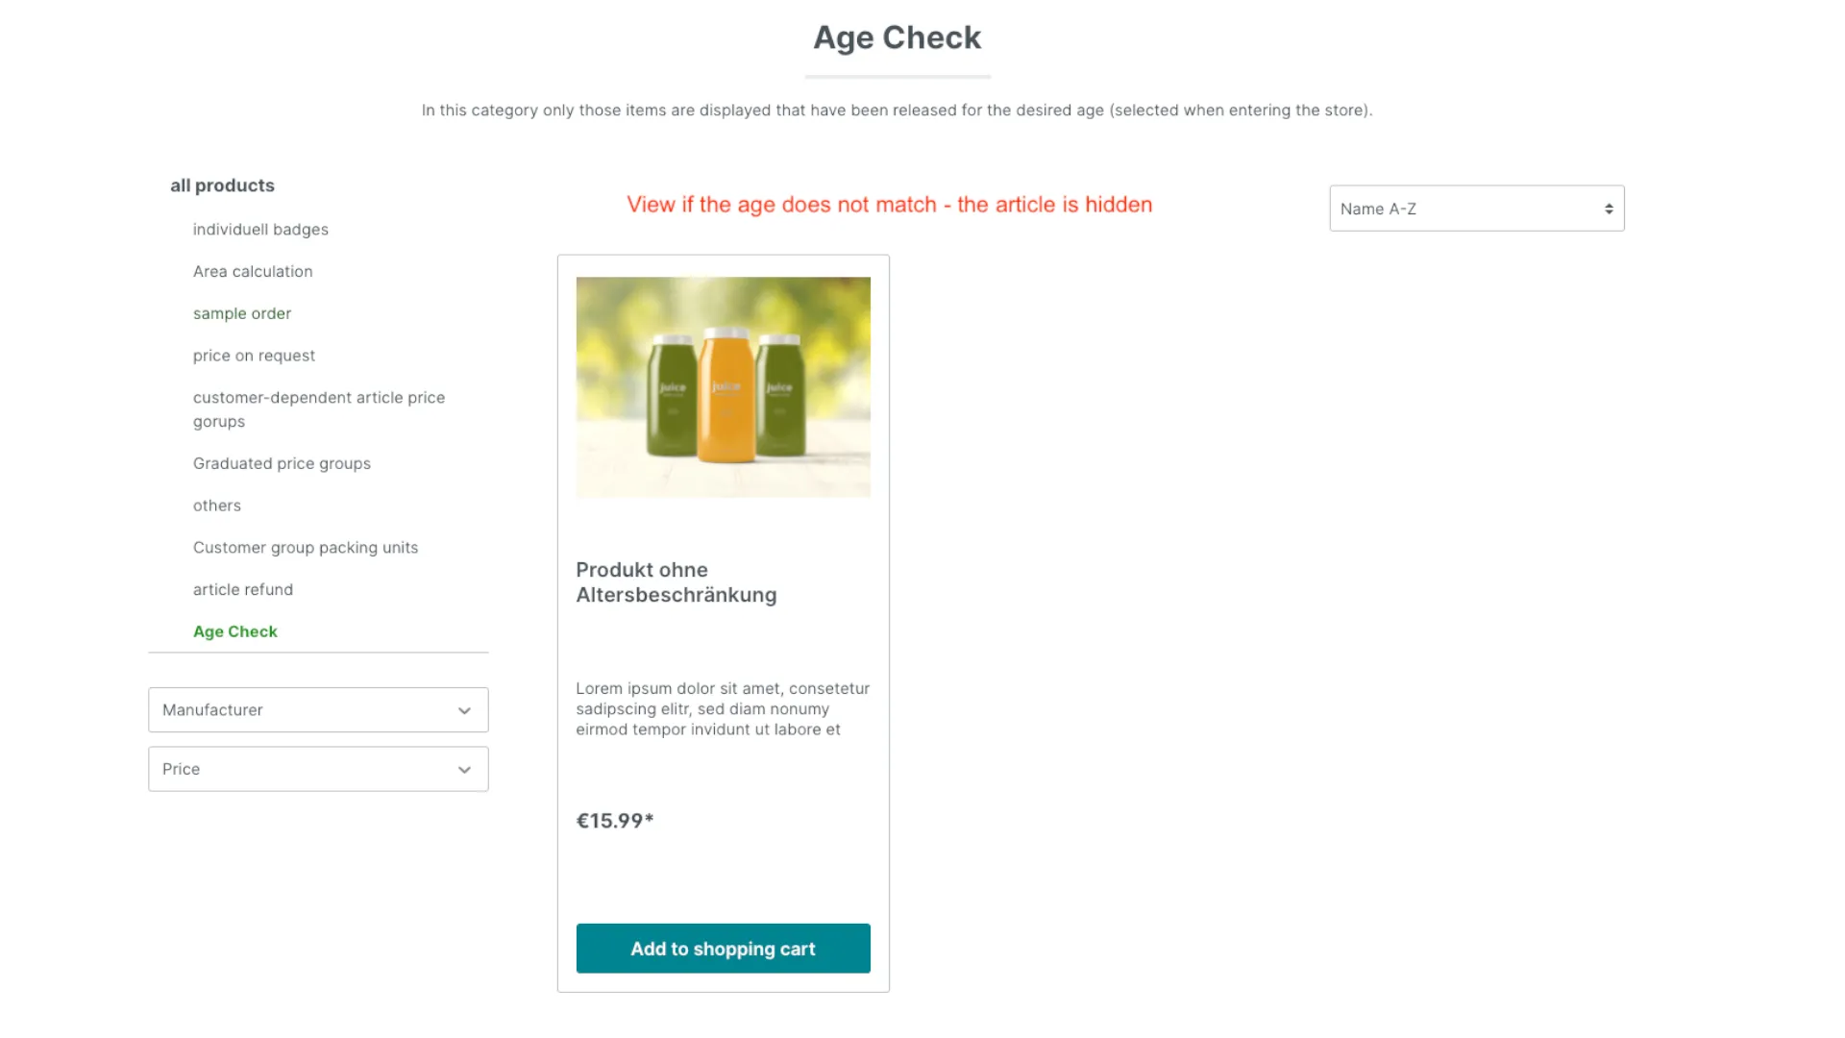Select the sample order category

click(x=242, y=313)
